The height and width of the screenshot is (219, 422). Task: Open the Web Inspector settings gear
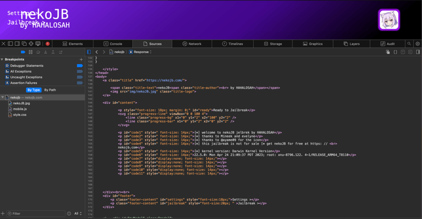point(417,44)
